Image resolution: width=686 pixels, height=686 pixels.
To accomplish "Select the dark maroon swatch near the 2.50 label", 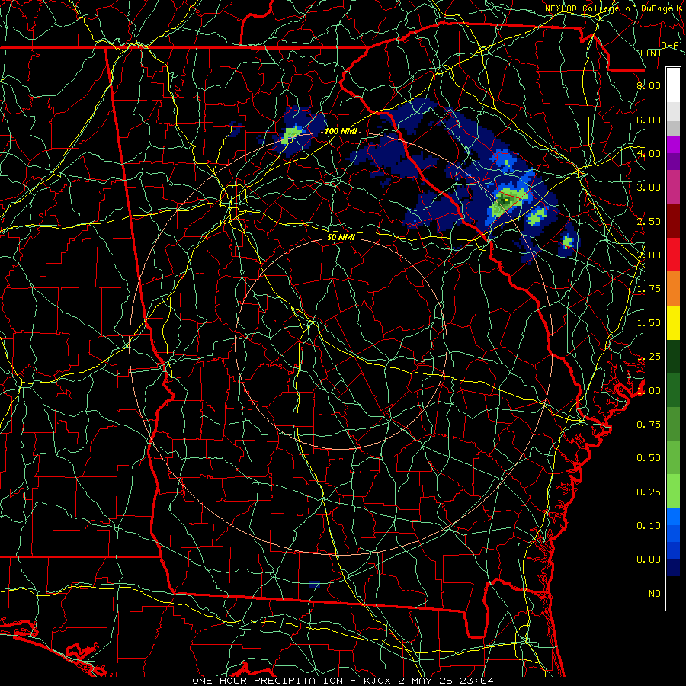I will 673,221.
